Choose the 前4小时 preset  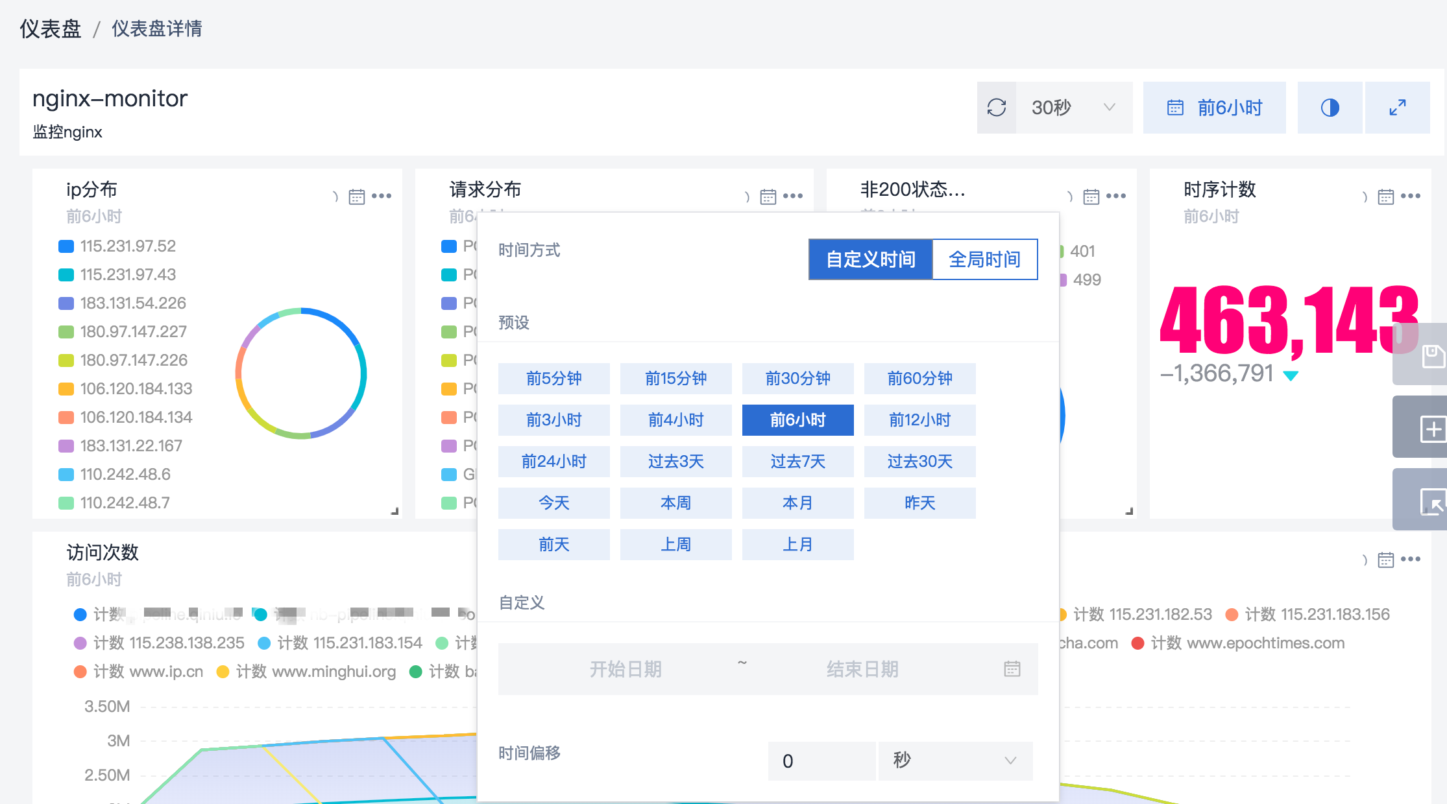click(676, 420)
